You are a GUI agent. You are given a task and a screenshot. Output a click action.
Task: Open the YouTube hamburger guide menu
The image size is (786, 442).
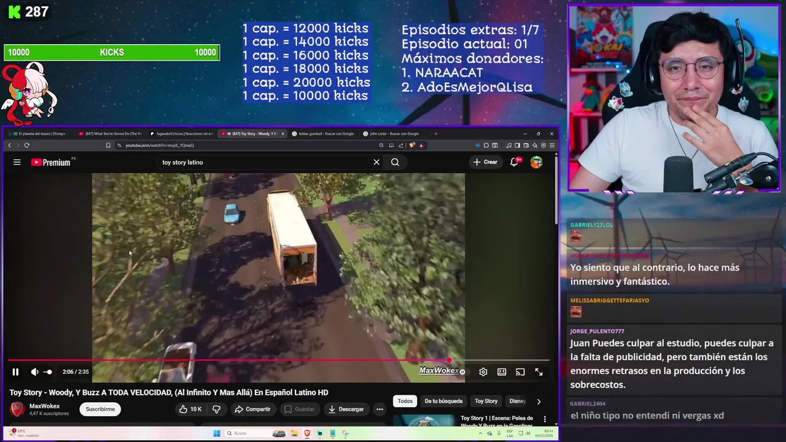point(17,162)
